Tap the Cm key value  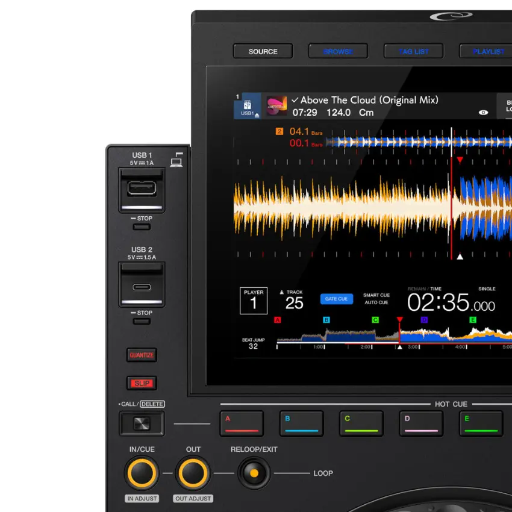(x=366, y=113)
